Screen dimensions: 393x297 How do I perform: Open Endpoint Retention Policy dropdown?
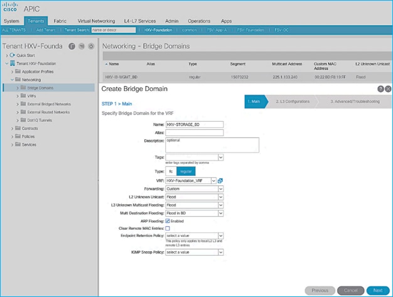point(220,235)
